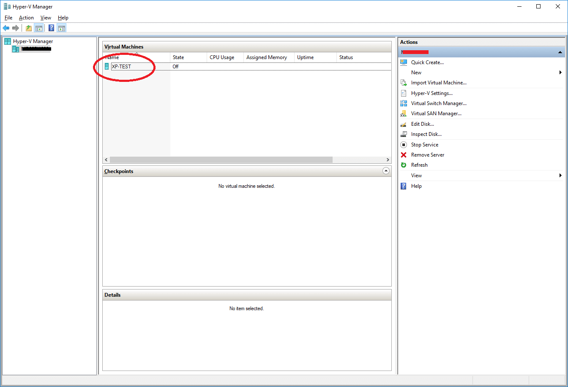Sort by State column header
This screenshot has height=387, width=568.
coord(188,57)
